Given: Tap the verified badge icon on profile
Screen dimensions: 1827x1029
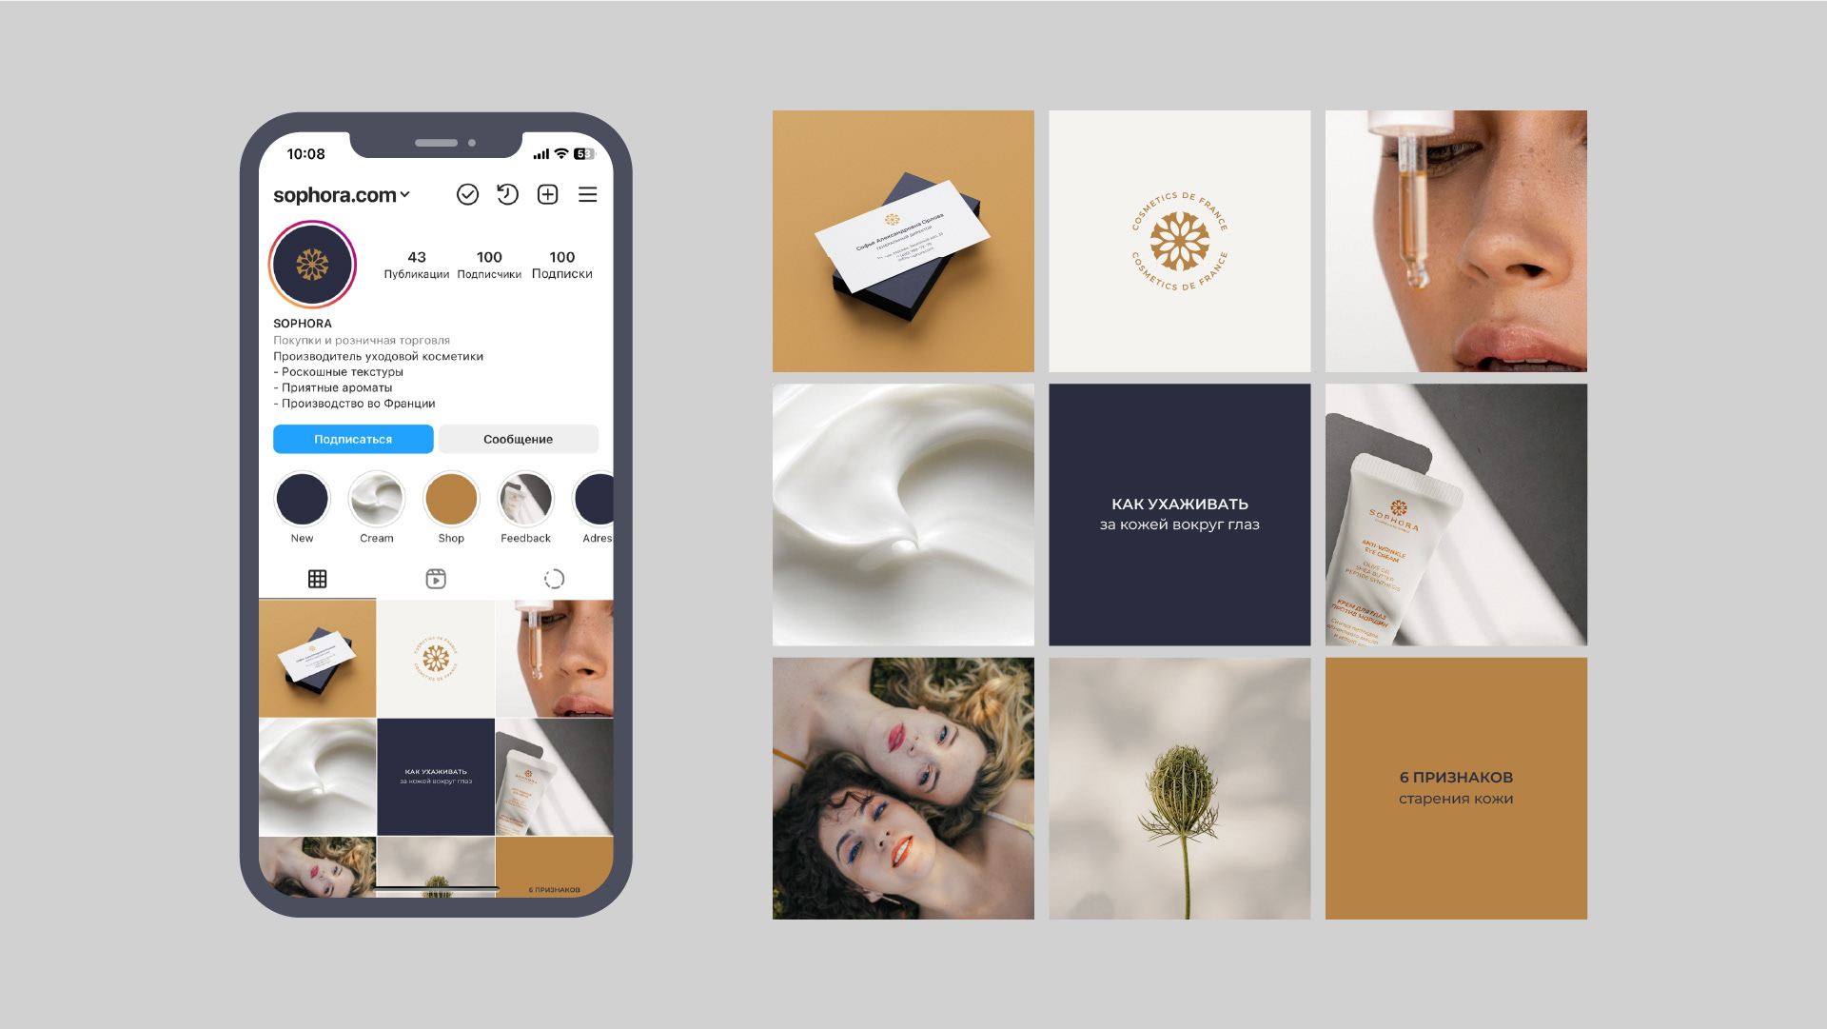Looking at the screenshot, I should point(465,193).
